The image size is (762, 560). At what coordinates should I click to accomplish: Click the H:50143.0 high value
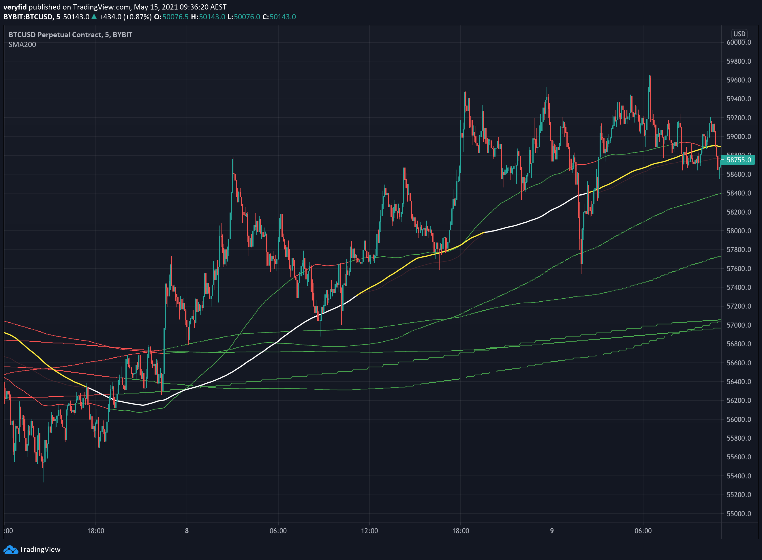208,17
